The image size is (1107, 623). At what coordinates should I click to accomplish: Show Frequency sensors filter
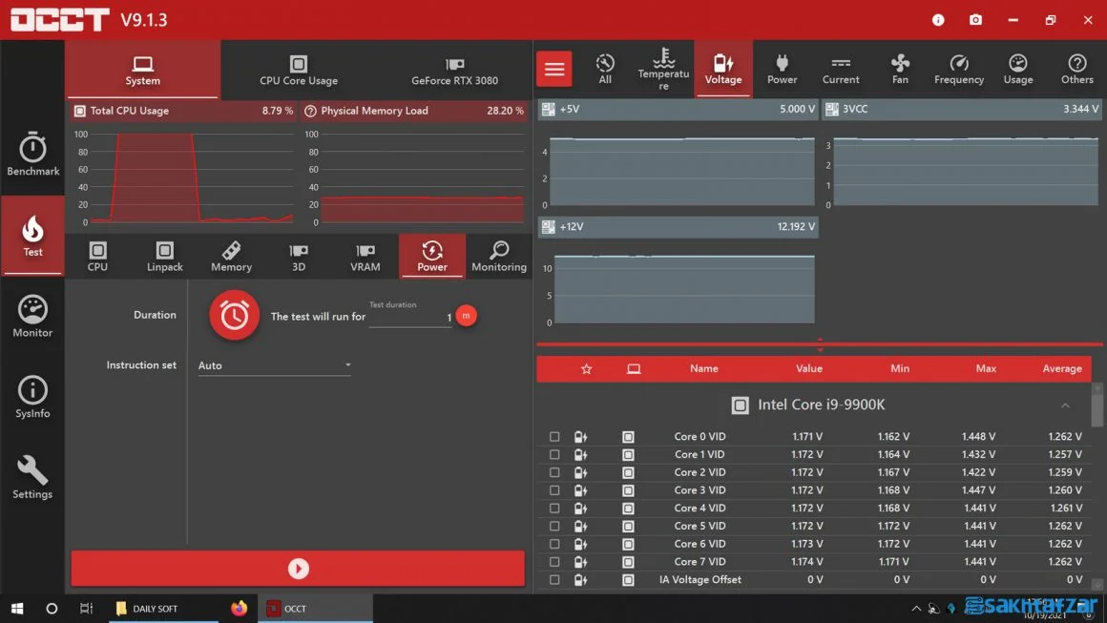point(959,69)
